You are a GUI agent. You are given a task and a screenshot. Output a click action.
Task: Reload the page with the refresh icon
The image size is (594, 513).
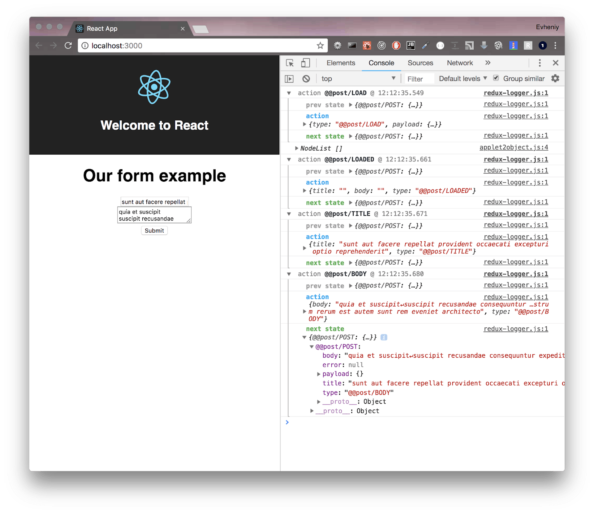pyautogui.click(x=68, y=45)
